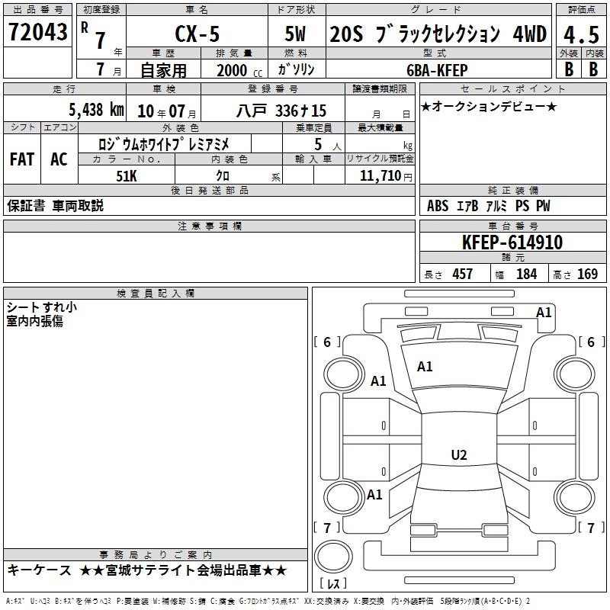Screen dimensions: 610x610
Task: Select mileage 5,438 km
Action: tap(96, 110)
